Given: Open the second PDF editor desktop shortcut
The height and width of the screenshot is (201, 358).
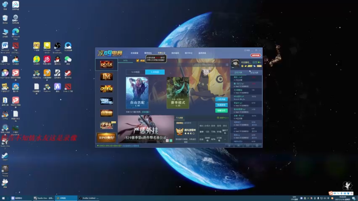Looking at the screenshot, I should [16, 102].
